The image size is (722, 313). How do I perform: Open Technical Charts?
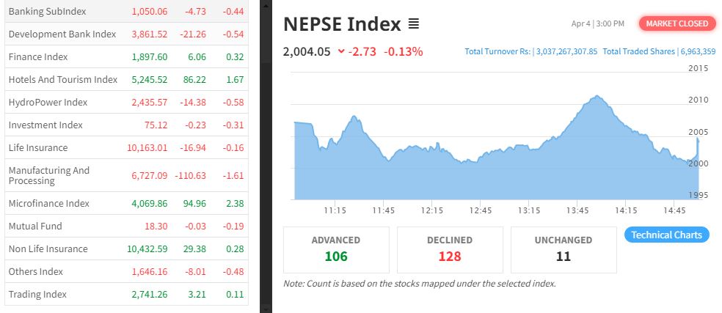coord(666,235)
